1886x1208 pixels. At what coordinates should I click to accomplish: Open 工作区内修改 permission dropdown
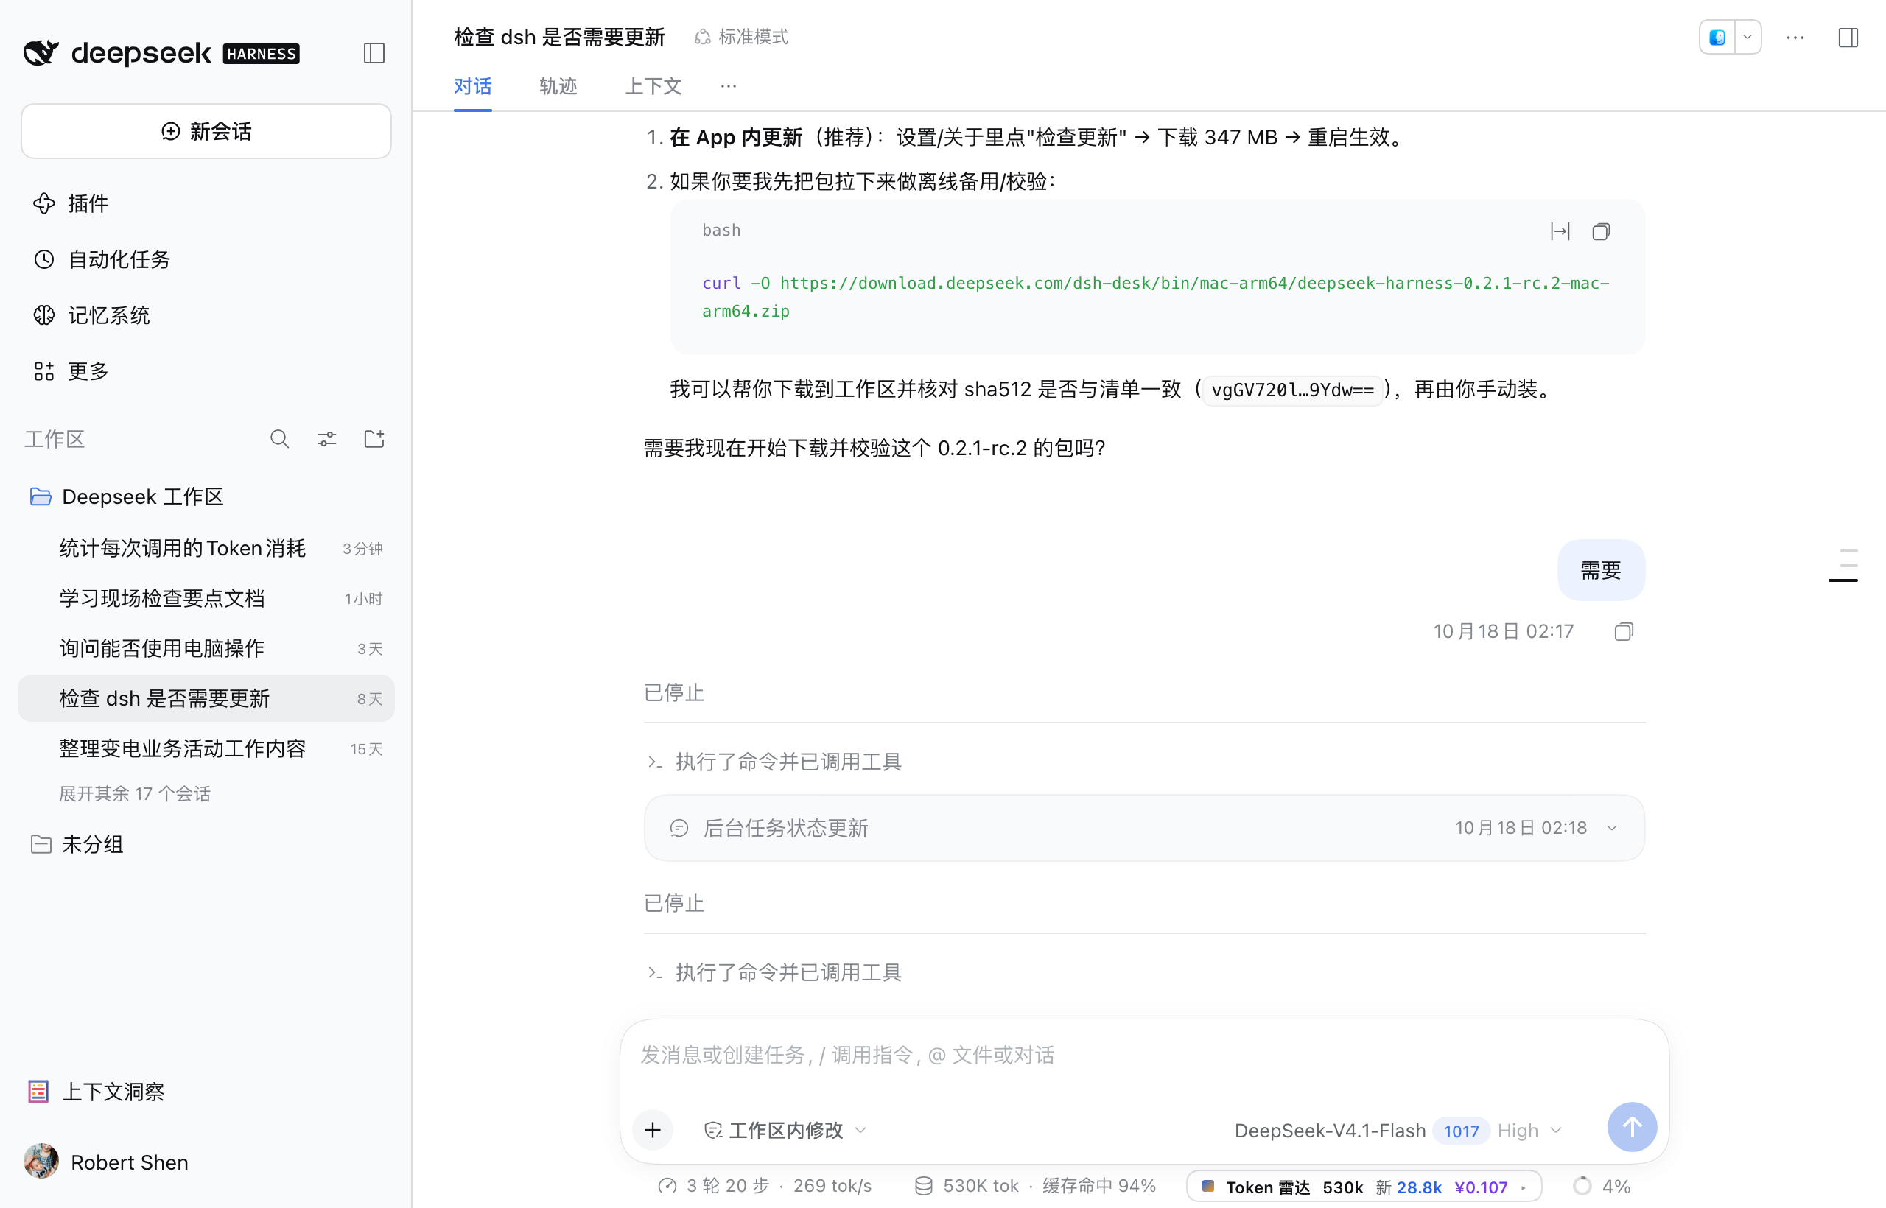[785, 1131]
